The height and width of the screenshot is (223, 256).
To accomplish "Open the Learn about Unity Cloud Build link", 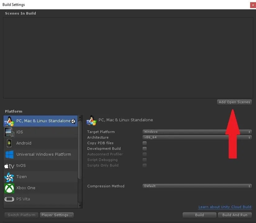I will click(225, 207).
